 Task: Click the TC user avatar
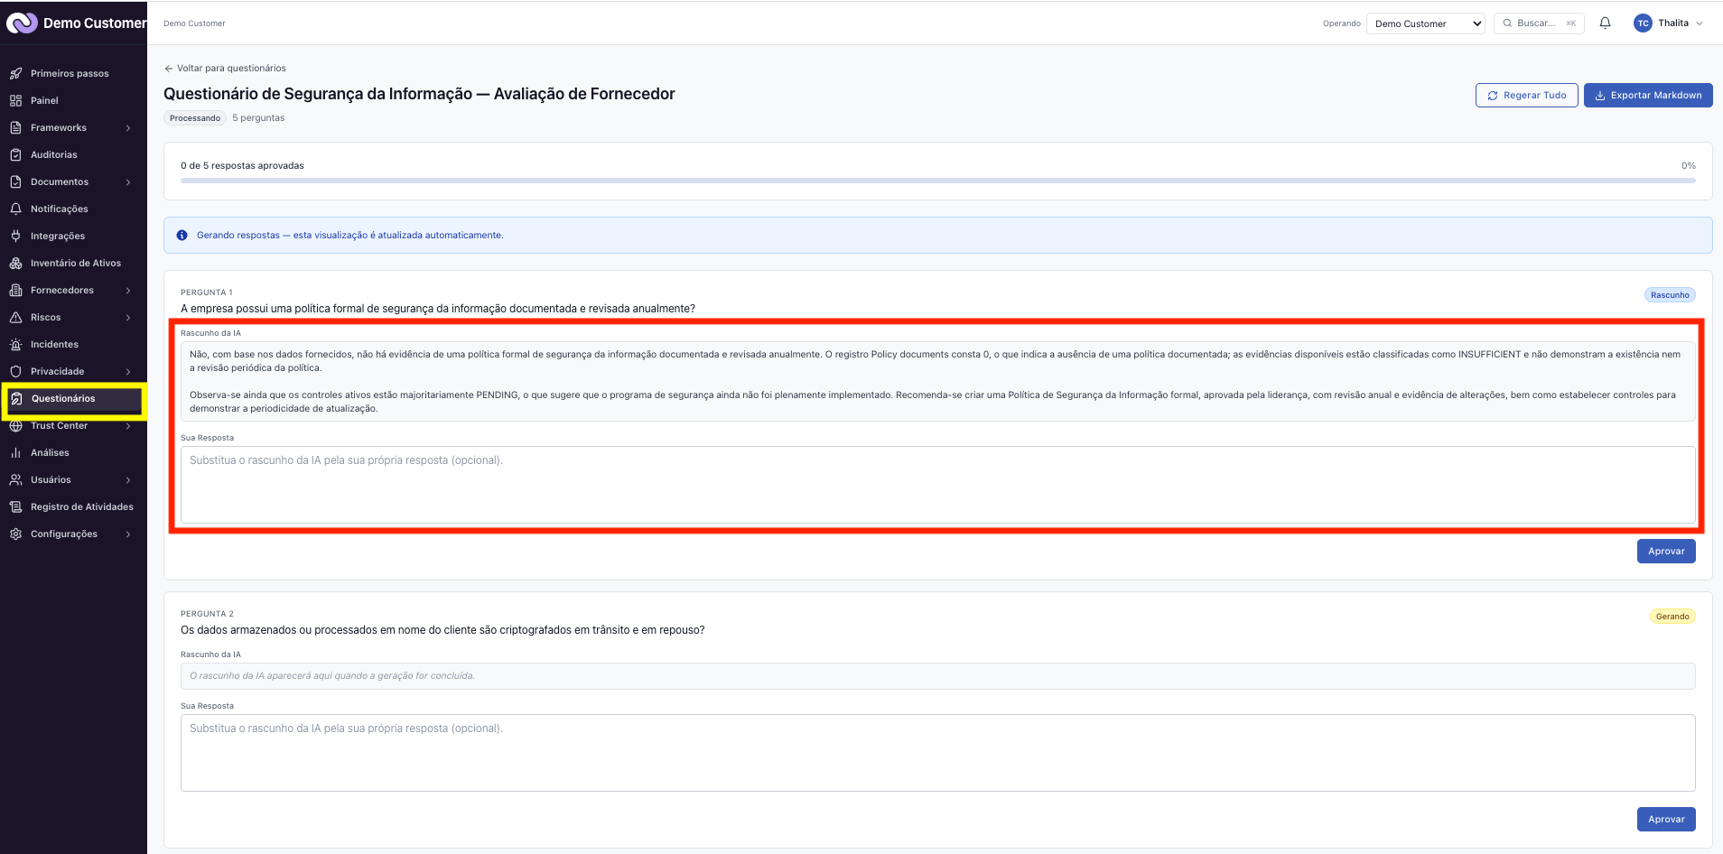(x=1643, y=23)
